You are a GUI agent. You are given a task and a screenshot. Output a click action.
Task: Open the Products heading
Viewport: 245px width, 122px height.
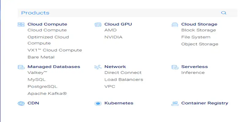(x=35, y=13)
